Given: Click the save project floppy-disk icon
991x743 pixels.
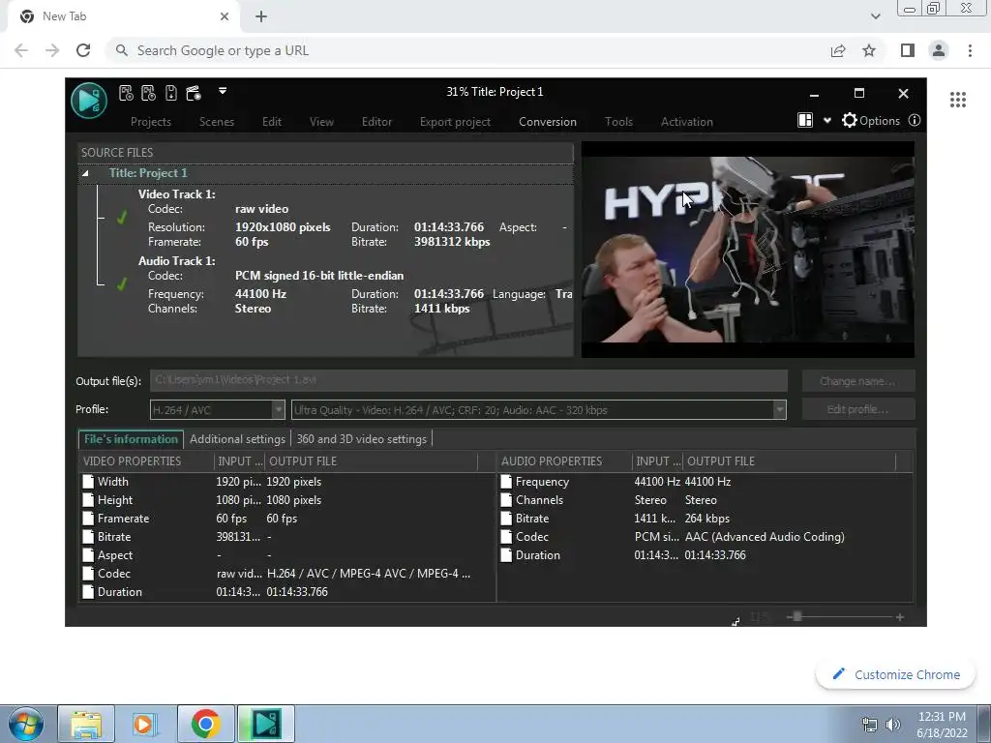Looking at the screenshot, I should point(171,93).
